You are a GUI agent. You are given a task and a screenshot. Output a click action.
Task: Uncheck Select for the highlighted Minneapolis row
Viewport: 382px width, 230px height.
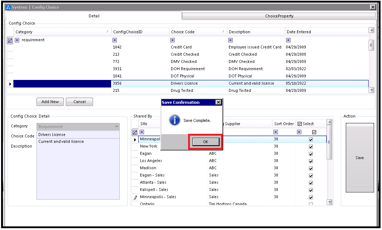coord(311,140)
